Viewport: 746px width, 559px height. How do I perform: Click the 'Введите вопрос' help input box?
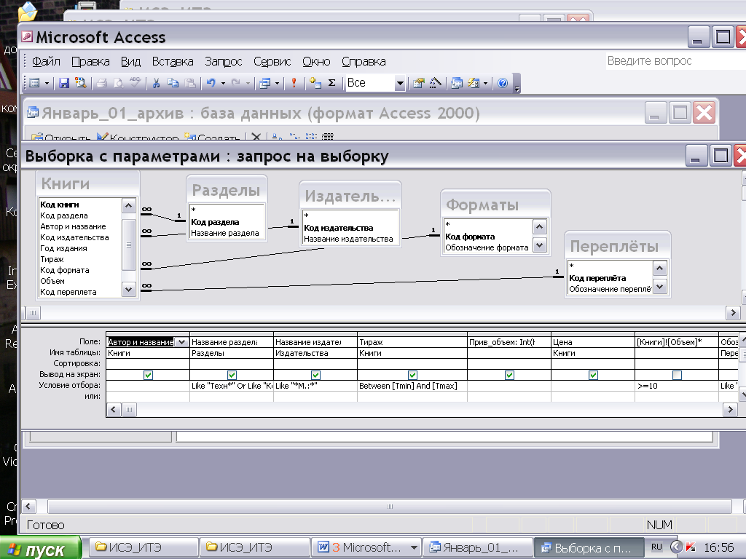675,61
